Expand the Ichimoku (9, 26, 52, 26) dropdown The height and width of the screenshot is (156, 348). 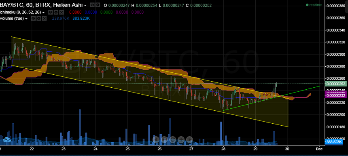click(x=44, y=13)
